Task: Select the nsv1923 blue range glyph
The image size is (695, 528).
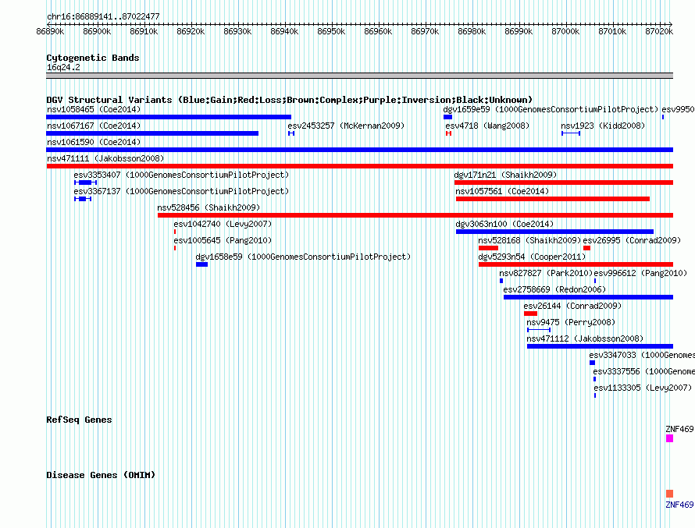Action: [571, 133]
